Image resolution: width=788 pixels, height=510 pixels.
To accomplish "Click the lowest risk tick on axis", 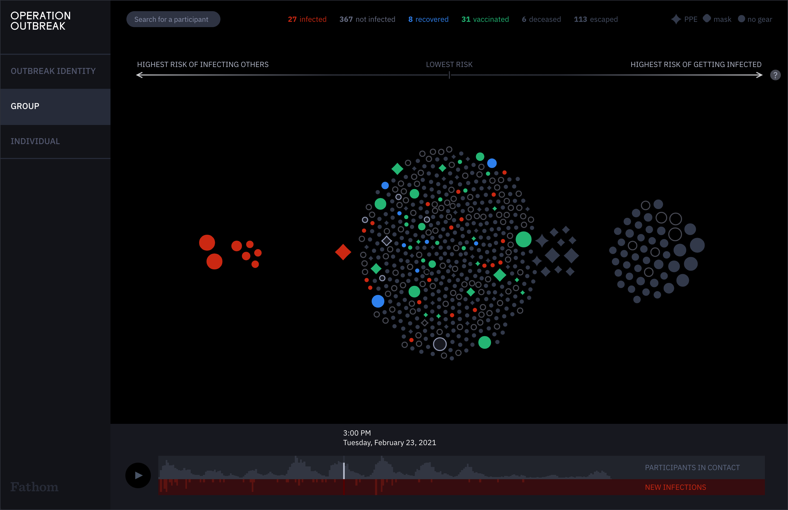I will pyautogui.click(x=449, y=75).
